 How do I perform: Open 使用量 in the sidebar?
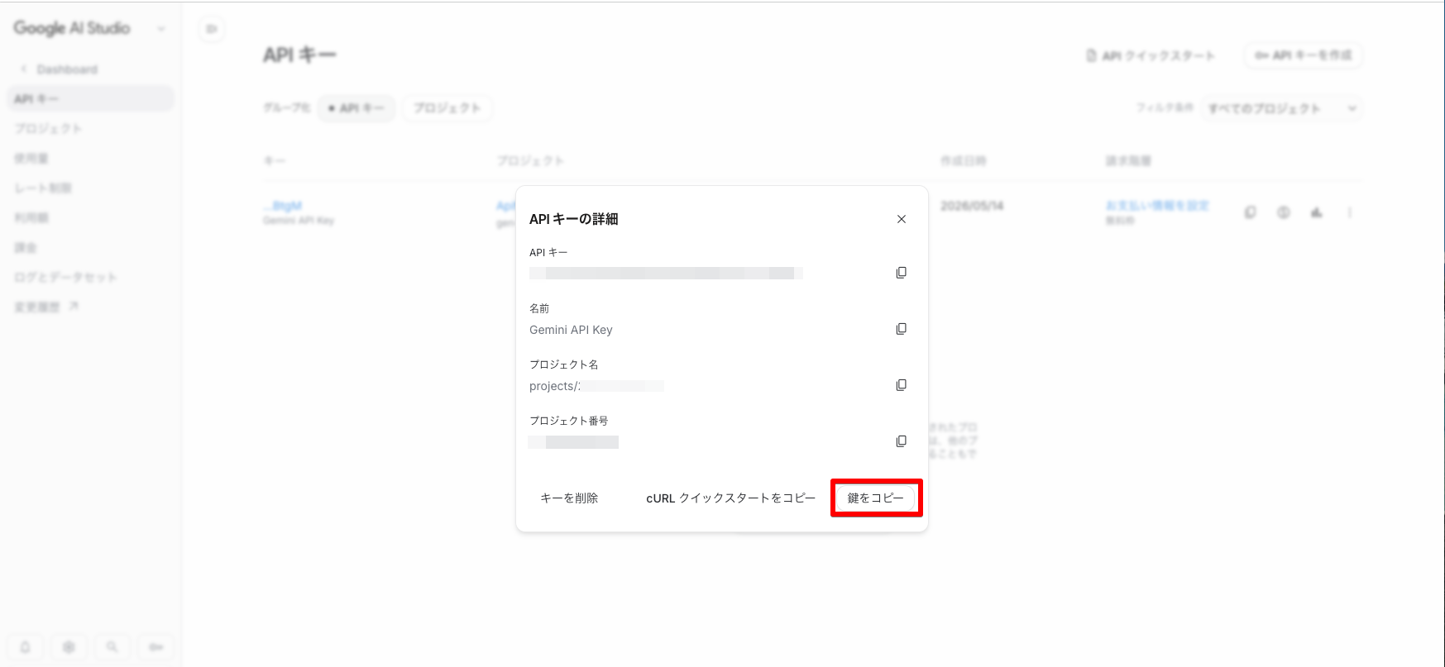click(x=31, y=159)
